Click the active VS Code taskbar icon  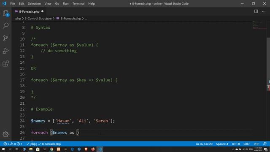pos(100,149)
